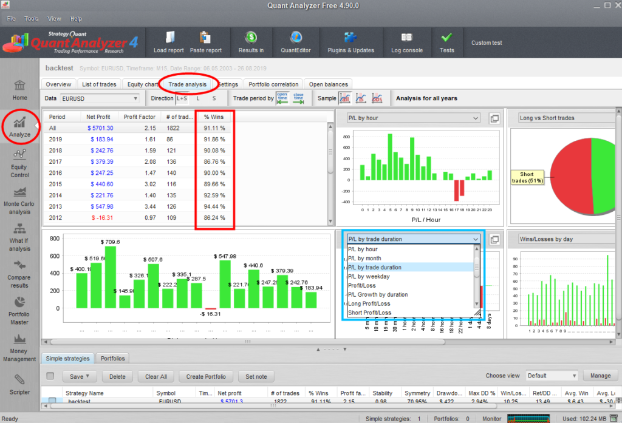Viewport: 622px width, 423px height.
Task: Click the Delete button
Action: tap(117, 376)
